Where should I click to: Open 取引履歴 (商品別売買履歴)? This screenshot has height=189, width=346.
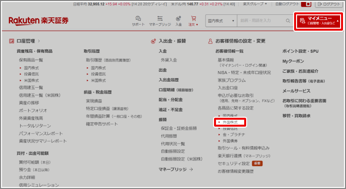[x=108, y=60]
